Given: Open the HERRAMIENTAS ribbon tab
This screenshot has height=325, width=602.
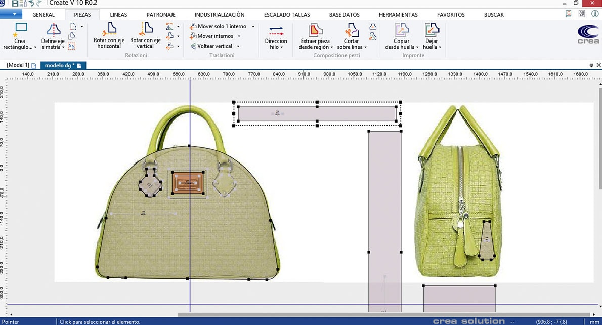Looking at the screenshot, I should (398, 15).
